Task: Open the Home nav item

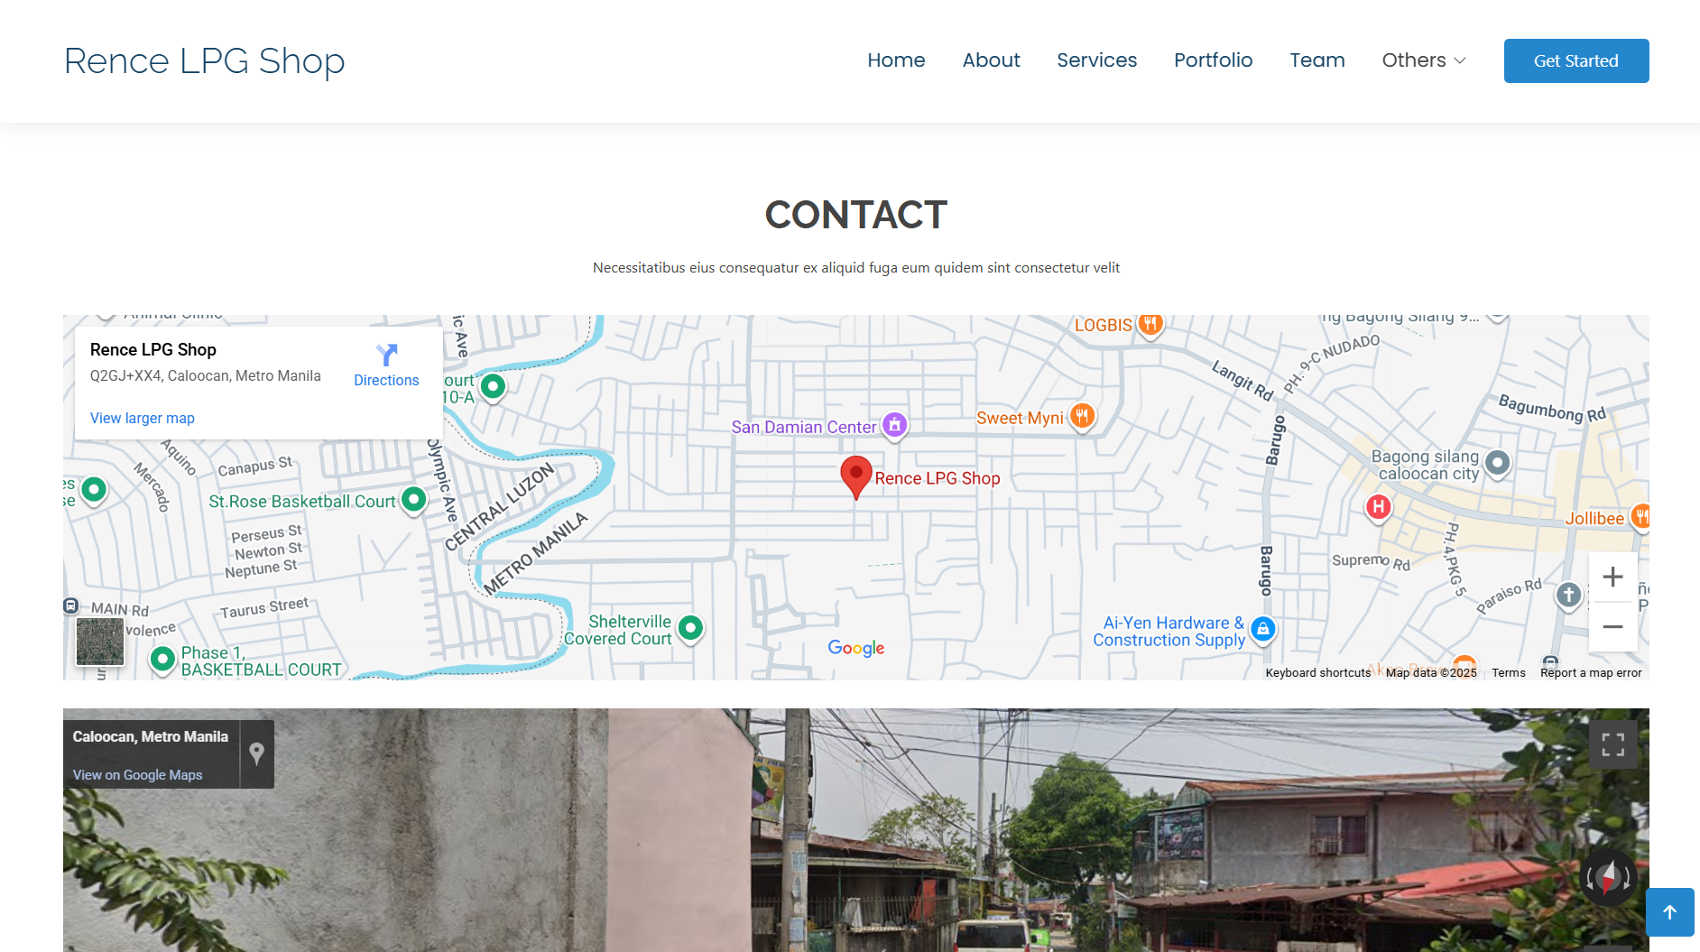Action: (x=896, y=60)
